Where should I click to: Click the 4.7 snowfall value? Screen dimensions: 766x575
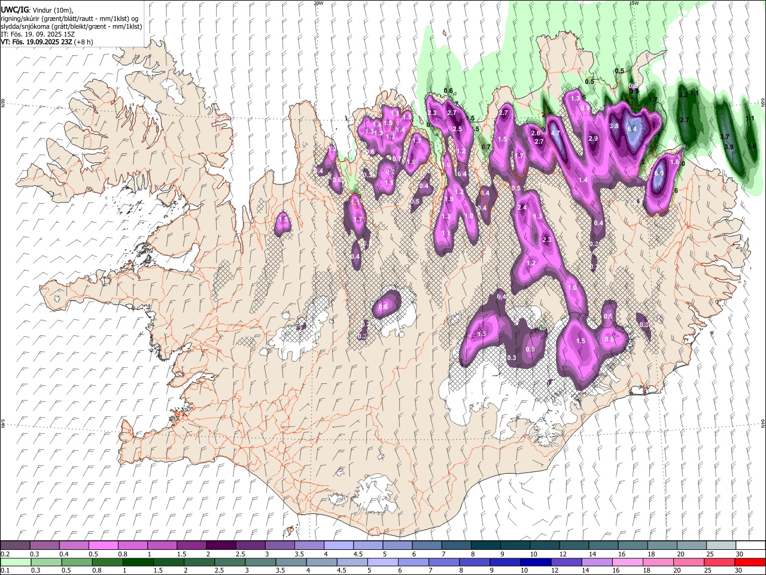point(555,133)
